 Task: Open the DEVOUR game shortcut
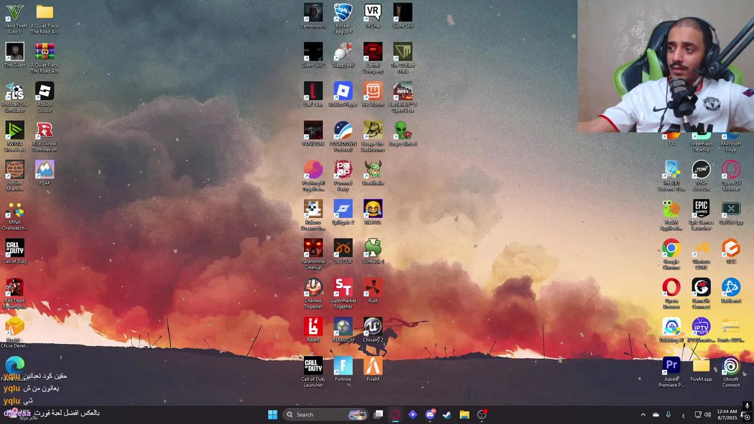pos(343,252)
